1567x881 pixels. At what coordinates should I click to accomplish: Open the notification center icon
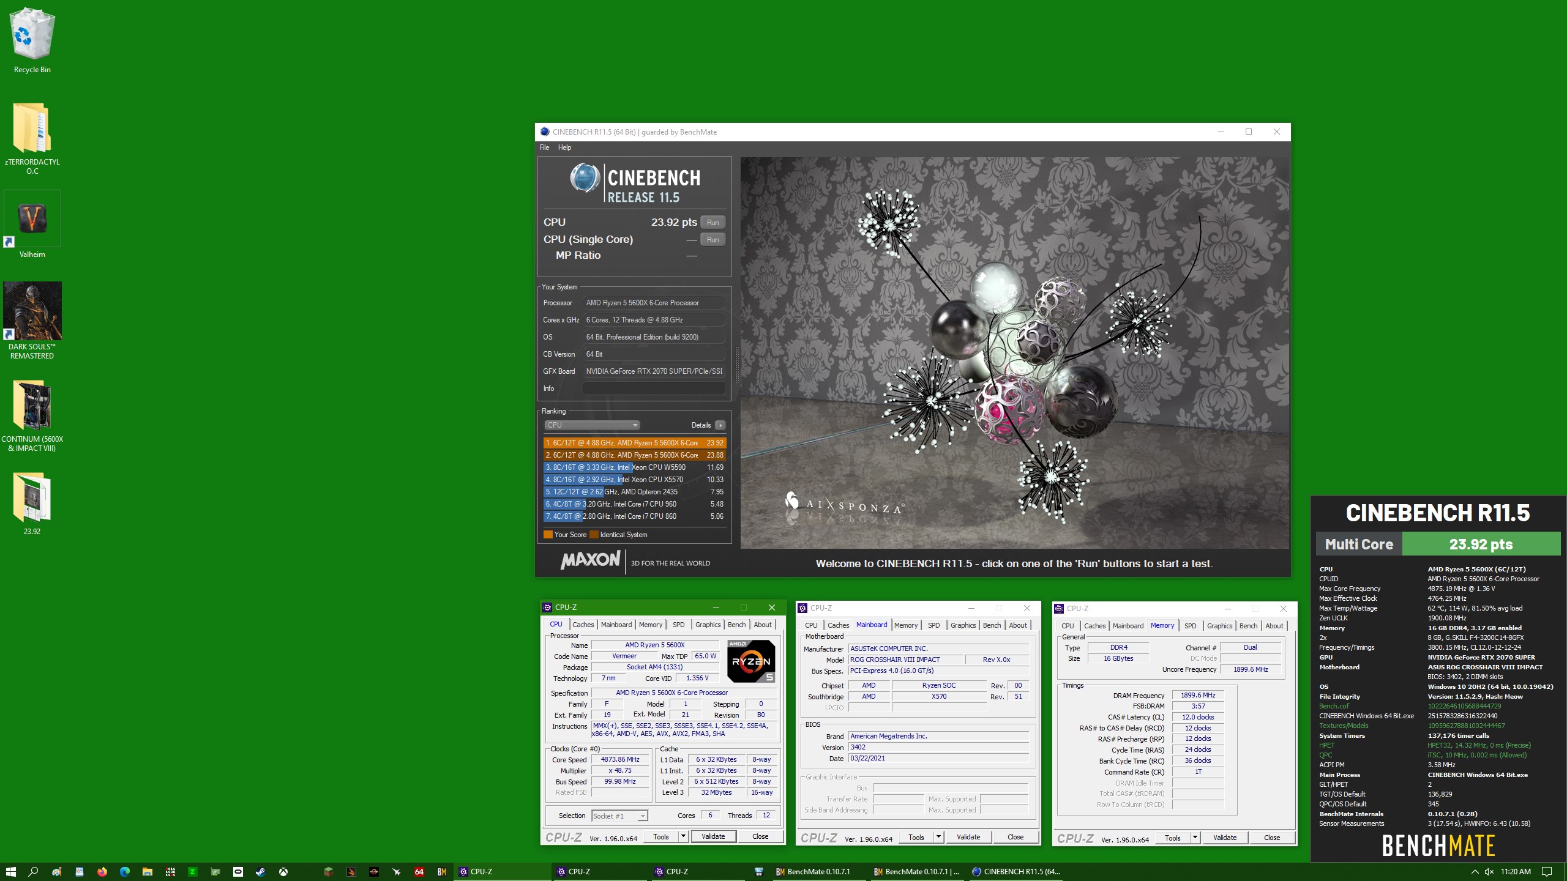pos(1547,872)
